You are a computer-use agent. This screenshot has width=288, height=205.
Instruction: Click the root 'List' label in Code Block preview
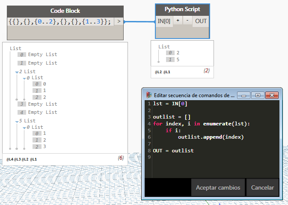[15, 48]
